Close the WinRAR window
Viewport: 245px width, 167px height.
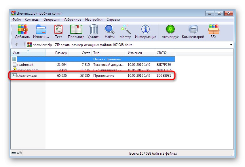pos(229,14)
